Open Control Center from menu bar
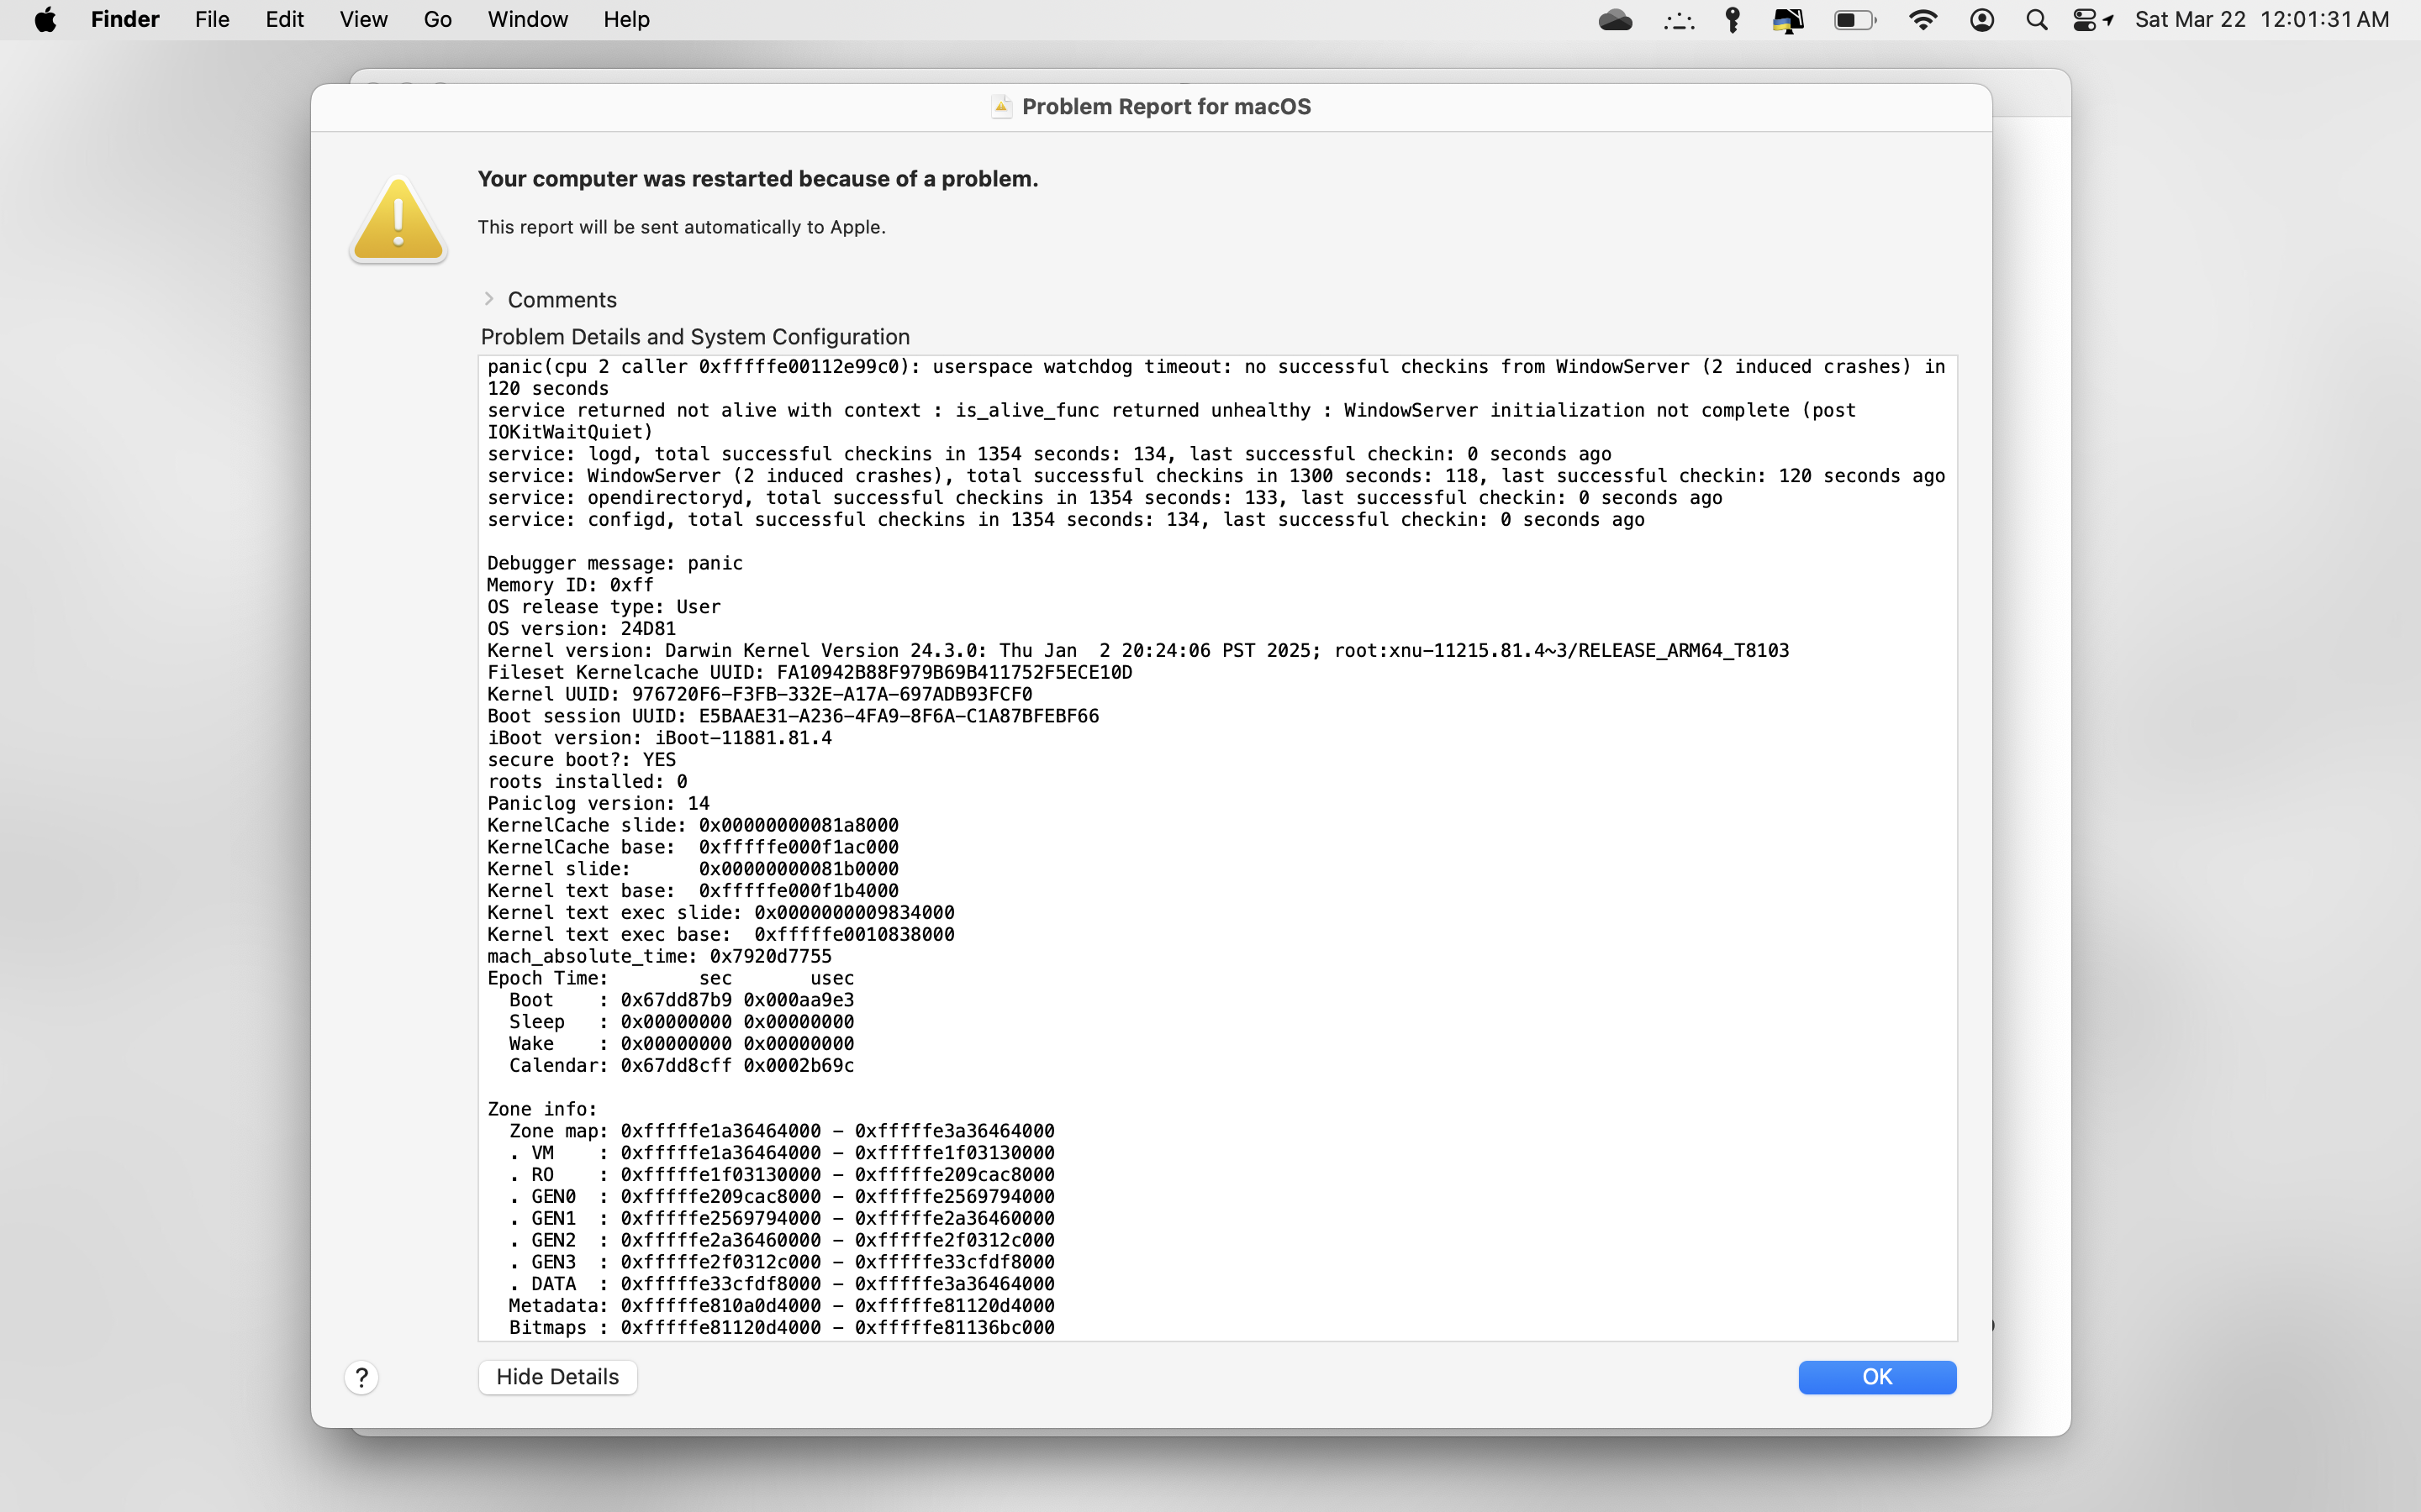The width and height of the screenshot is (2421, 1512). pos(2084,20)
